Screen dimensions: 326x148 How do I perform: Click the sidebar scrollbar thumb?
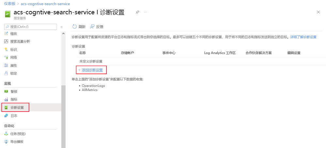(63, 116)
